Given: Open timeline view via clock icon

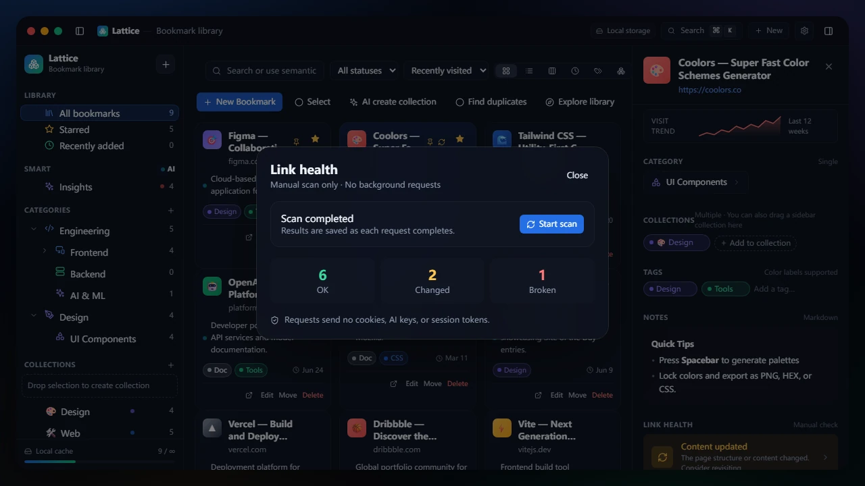Looking at the screenshot, I should pos(575,71).
